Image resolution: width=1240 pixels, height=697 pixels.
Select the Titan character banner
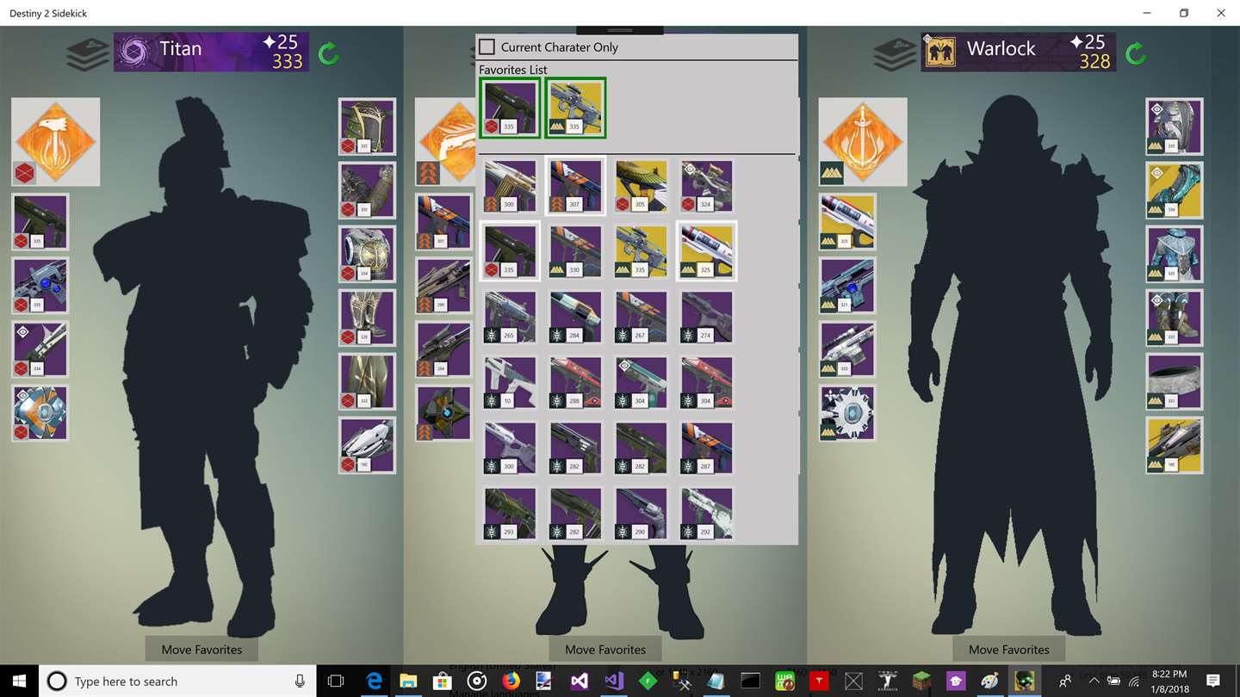(211, 52)
